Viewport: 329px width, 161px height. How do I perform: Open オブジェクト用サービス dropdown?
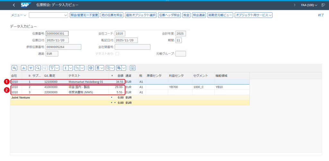253,15
